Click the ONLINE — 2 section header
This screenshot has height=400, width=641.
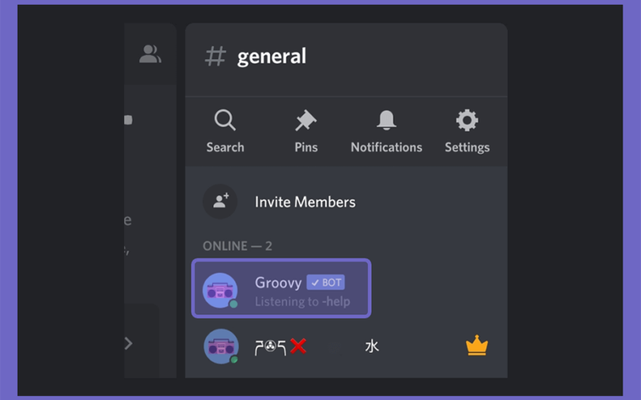coord(237,246)
